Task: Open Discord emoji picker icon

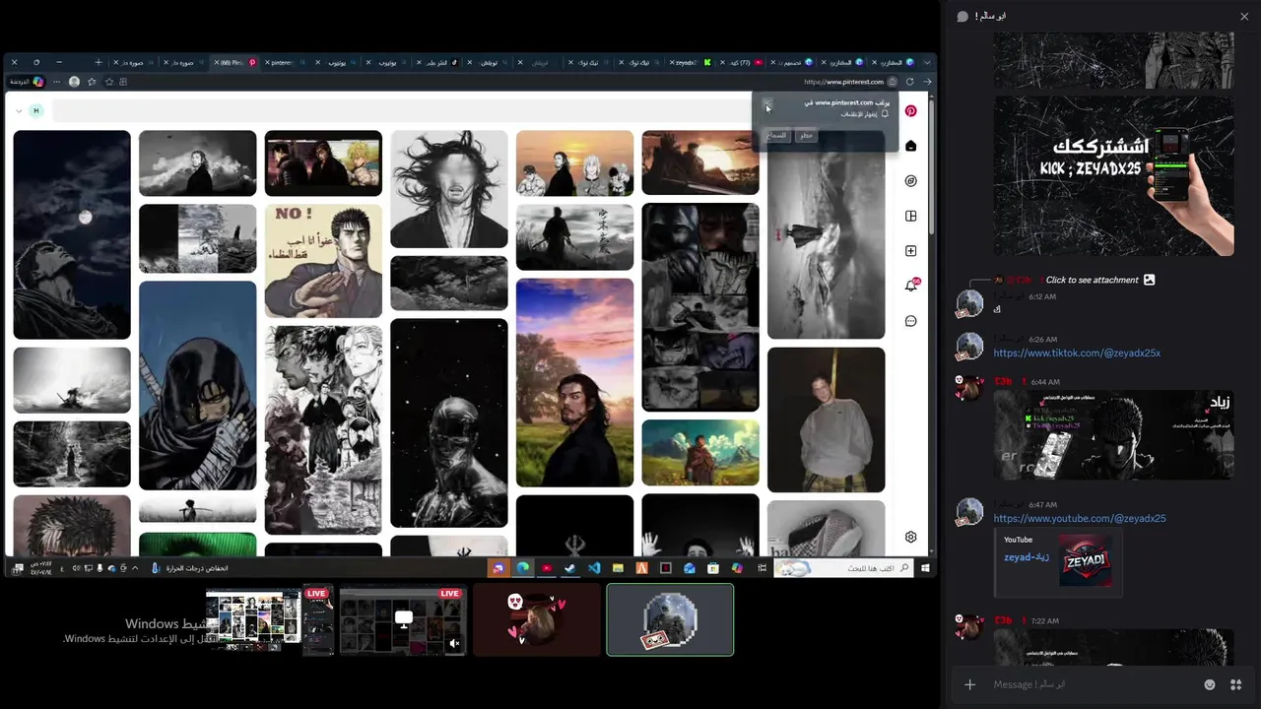Action: click(1210, 684)
